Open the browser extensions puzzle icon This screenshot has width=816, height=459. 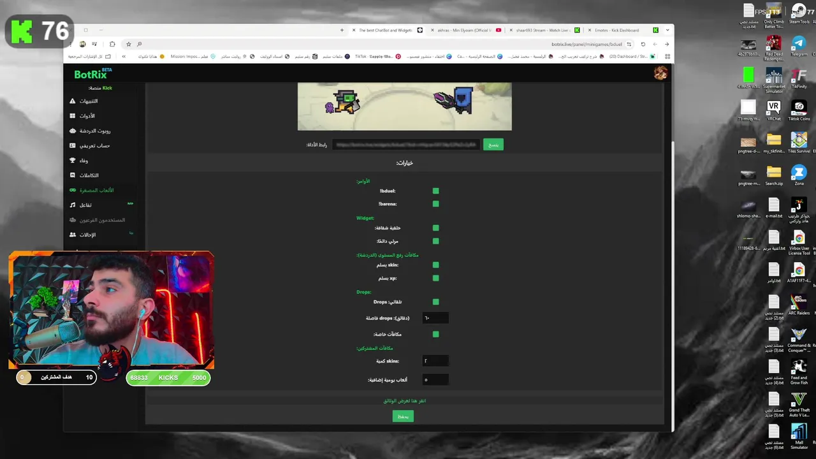(x=112, y=44)
